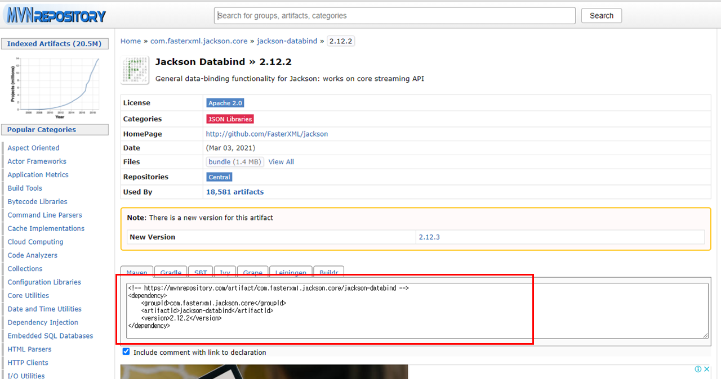Open the JSON Libraries category tag
The height and width of the screenshot is (379, 721).
coord(230,119)
